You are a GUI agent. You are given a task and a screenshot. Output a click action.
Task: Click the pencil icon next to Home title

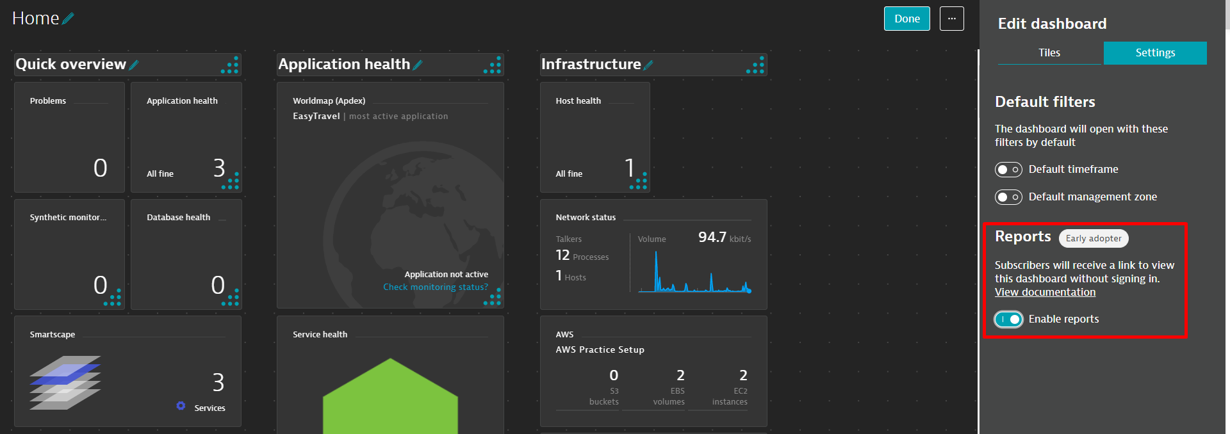[69, 19]
